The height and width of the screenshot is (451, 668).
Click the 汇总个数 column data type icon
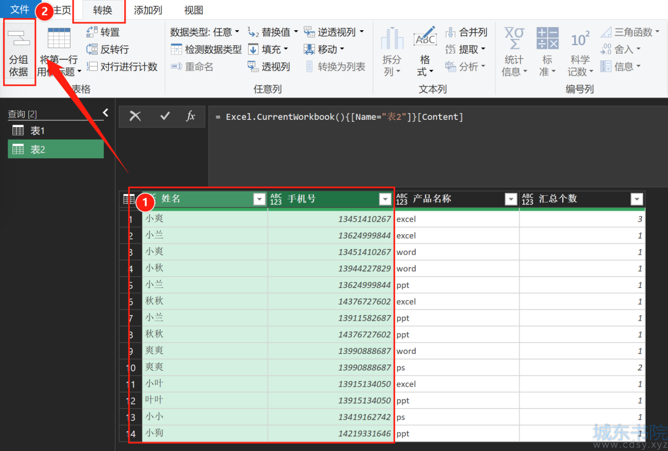coord(528,199)
